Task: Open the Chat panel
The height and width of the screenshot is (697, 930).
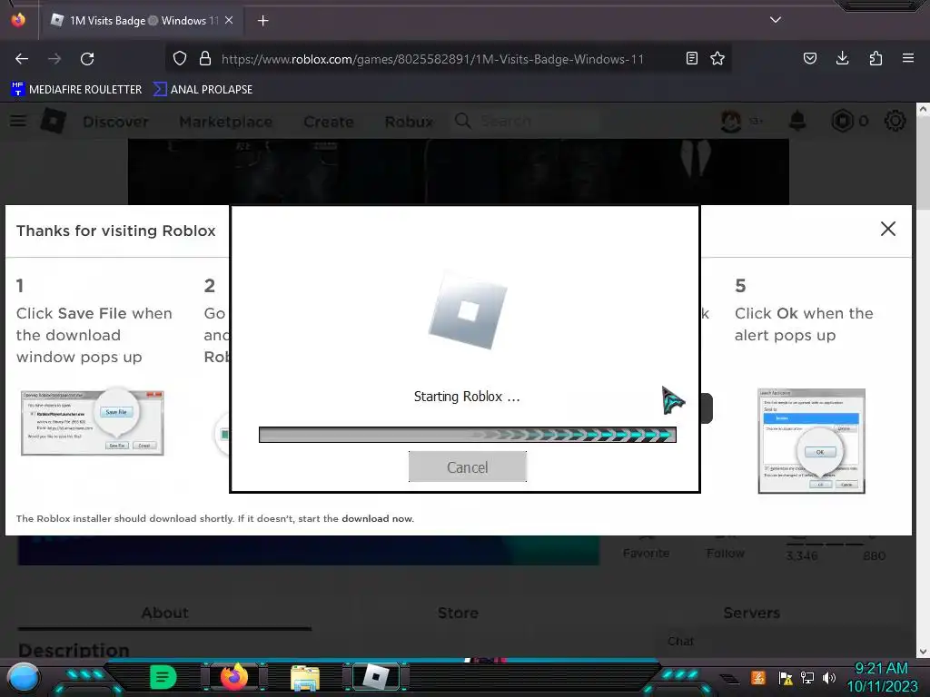Action: click(680, 642)
